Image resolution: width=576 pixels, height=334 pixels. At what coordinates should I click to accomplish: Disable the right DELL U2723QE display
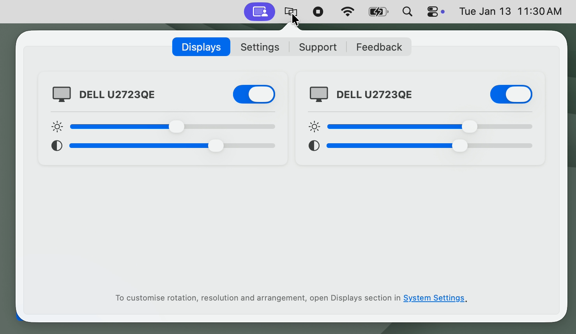click(x=511, y=94)
